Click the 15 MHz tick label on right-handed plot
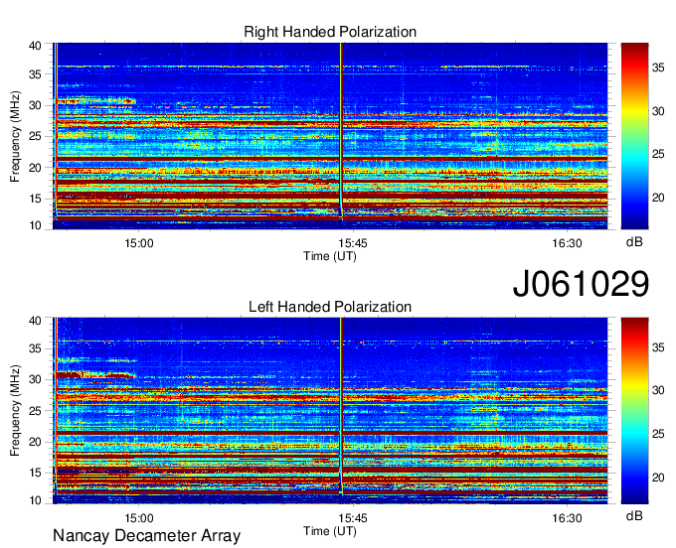 35,199
